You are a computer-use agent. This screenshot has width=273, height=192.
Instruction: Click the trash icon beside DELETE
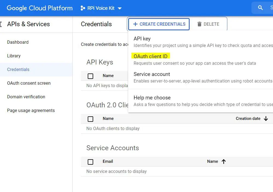point(199,24)
